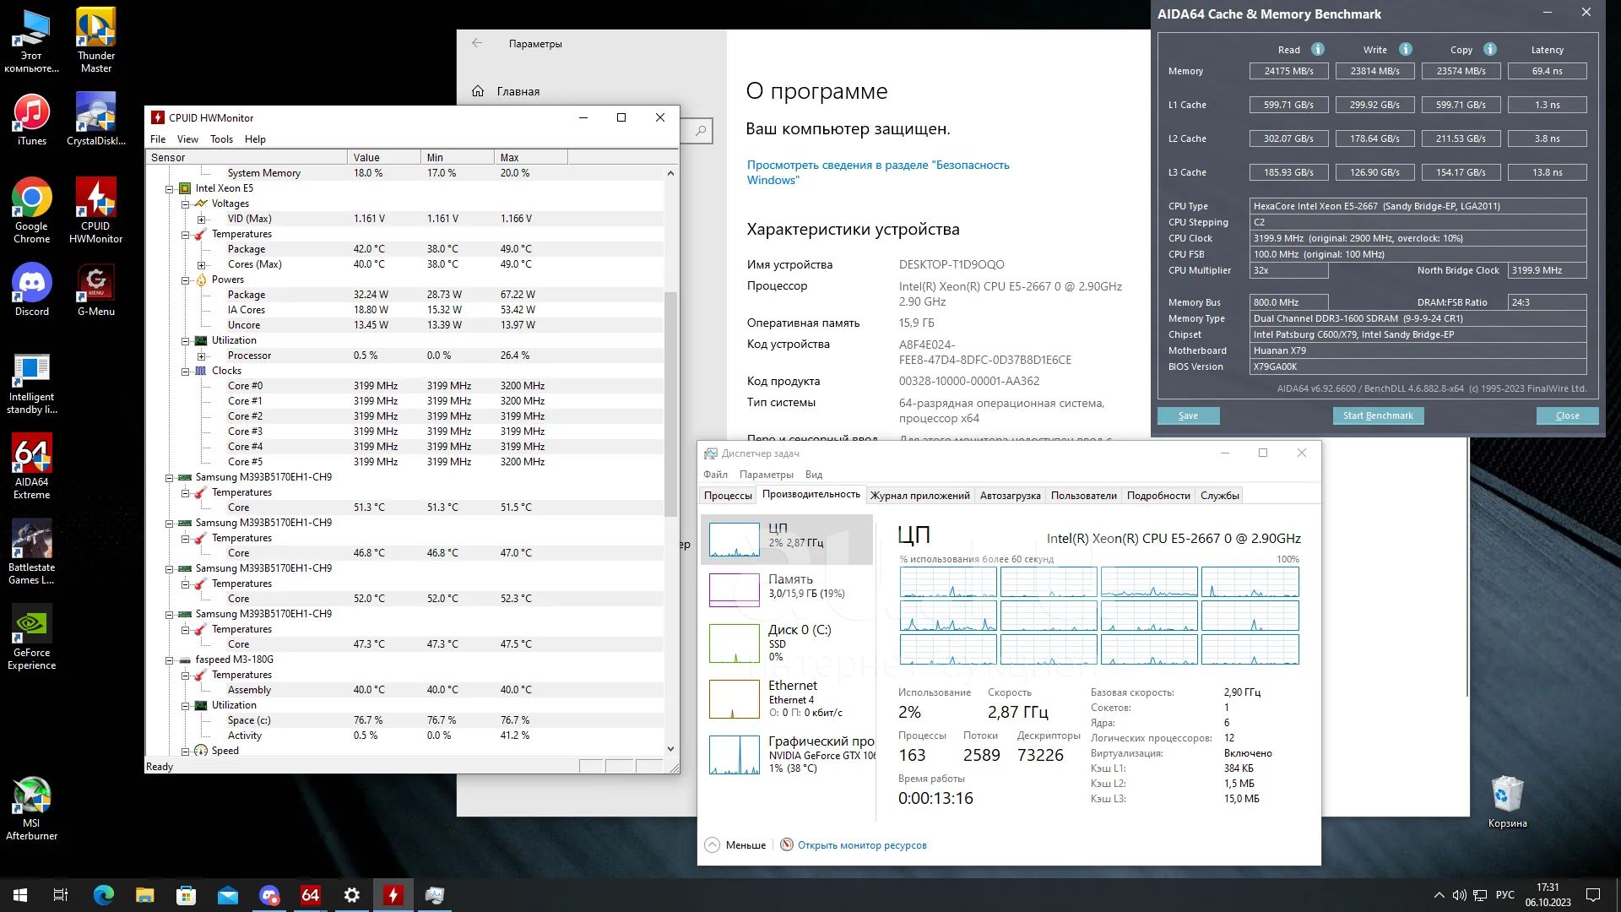This screenshot has height=912, width=1621.
Task: Click the Copy info icon in AIDA64
Action: tap(1490, 49)
